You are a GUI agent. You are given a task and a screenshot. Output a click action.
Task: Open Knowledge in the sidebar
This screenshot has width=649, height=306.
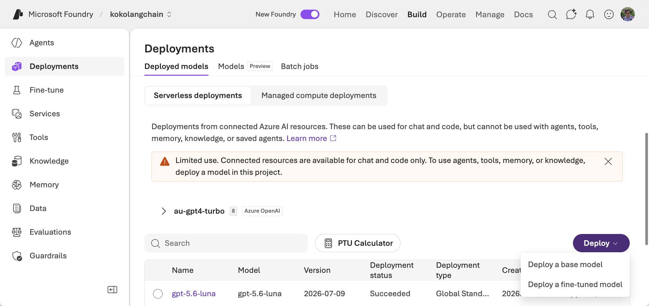pos(65,161)
